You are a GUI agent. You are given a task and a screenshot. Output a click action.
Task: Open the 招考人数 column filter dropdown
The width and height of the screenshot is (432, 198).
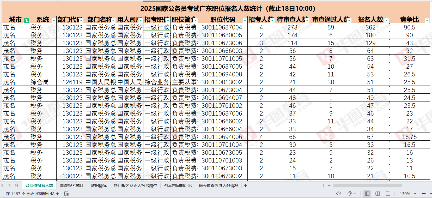[x=272, y=20]
